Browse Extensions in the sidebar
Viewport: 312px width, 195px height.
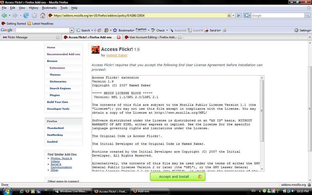(x=57, y=68)
